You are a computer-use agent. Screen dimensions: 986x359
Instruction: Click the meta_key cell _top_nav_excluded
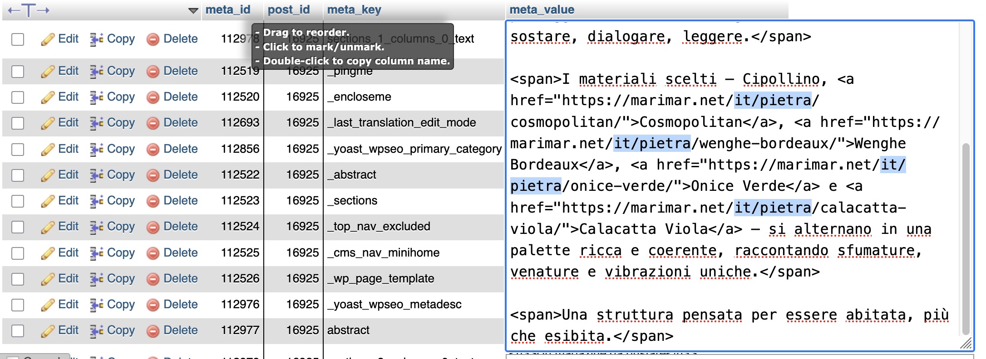tap(379, 226)
